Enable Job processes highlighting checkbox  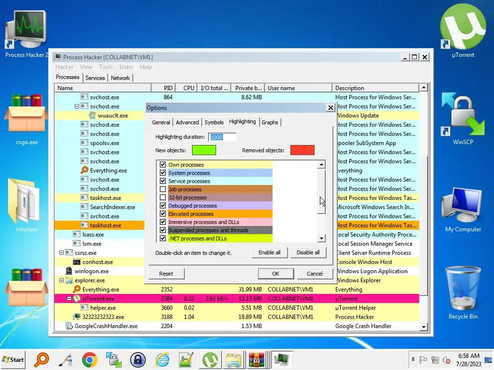pos(163,189)
